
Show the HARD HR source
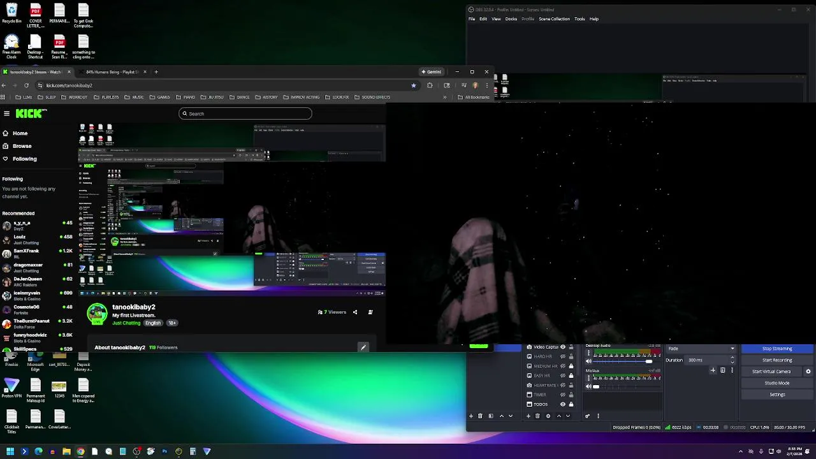(x=563, y=356)
